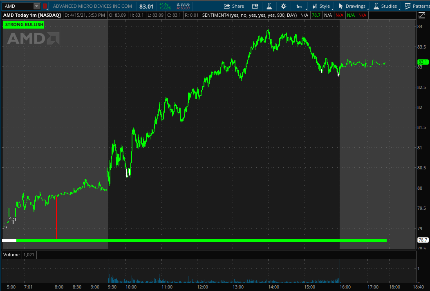Open the symbol selector dropdown arrow

pyautogui.click(x=37, y=6)
